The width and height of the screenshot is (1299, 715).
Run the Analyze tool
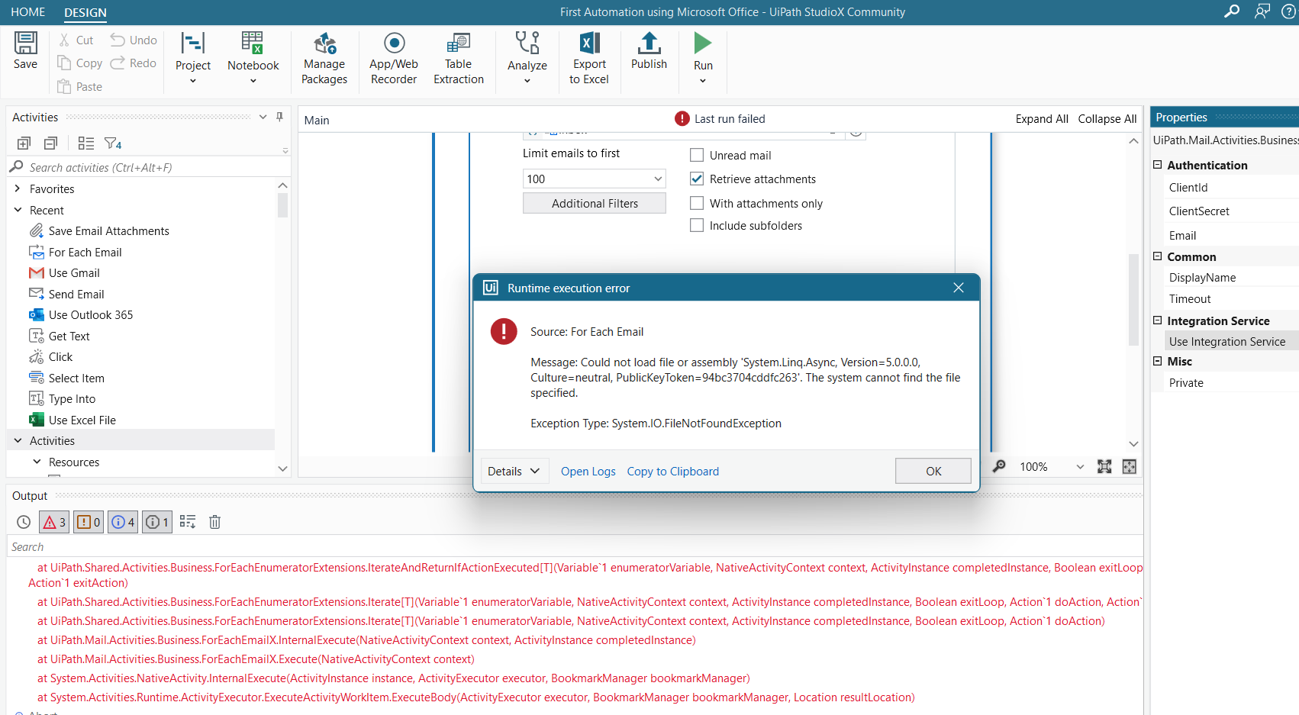527,57
